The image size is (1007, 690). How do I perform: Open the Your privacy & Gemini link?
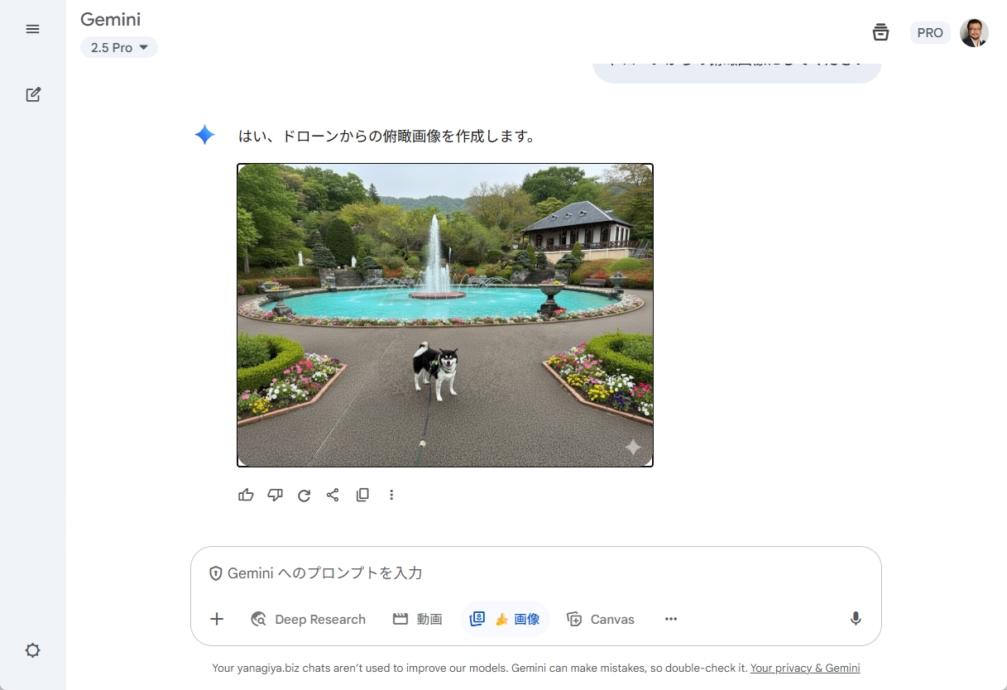pyautogui.click(x=804, y=668)
